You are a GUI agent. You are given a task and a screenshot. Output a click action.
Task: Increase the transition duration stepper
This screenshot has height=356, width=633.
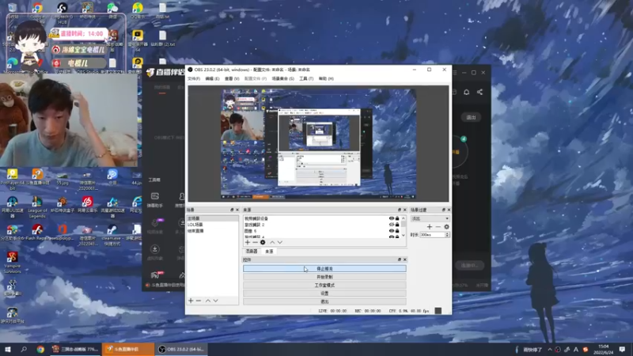click(447, 233)
